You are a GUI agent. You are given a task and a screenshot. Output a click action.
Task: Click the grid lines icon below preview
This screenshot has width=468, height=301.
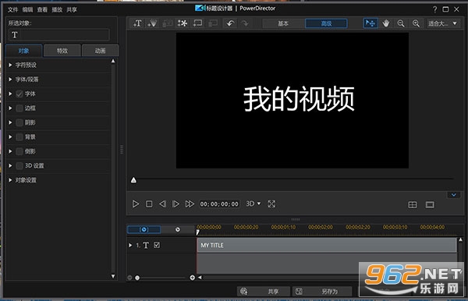point(413,204)
